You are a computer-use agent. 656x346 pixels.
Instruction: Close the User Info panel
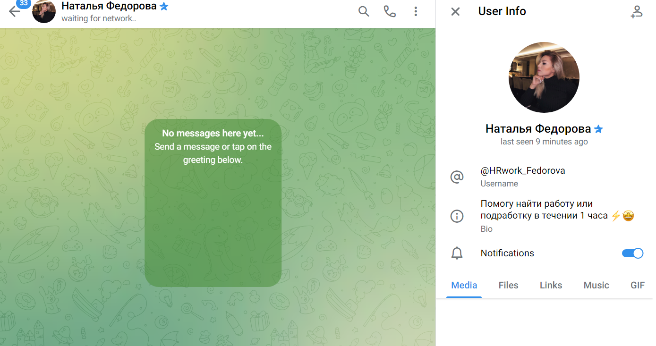pyautogui.click(x=455, y=11)
